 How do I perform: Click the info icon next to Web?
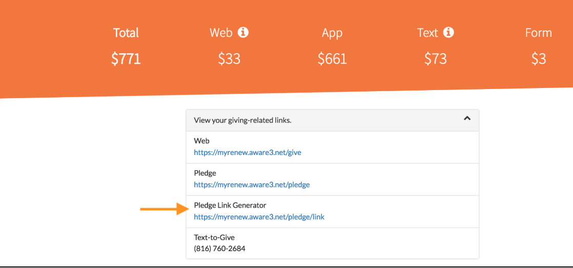coord(243,33)
